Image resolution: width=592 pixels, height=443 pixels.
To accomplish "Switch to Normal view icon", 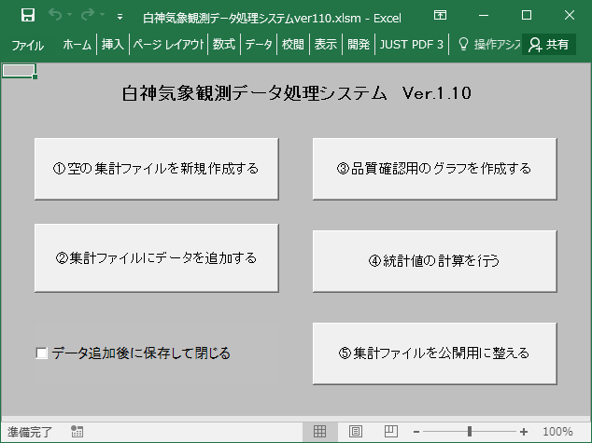I will [320, 432].
